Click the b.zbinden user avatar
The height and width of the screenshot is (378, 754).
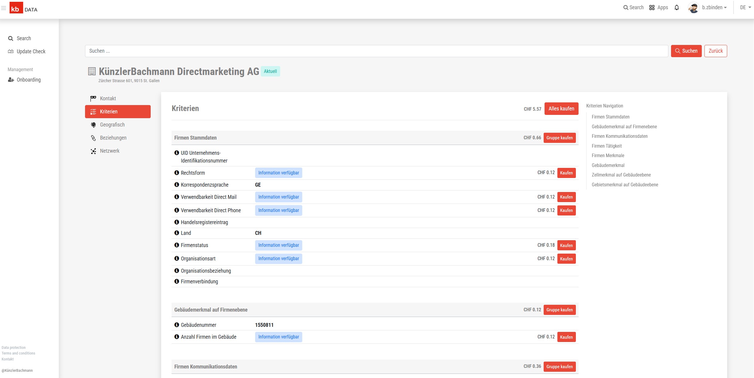tap(693, 8)
